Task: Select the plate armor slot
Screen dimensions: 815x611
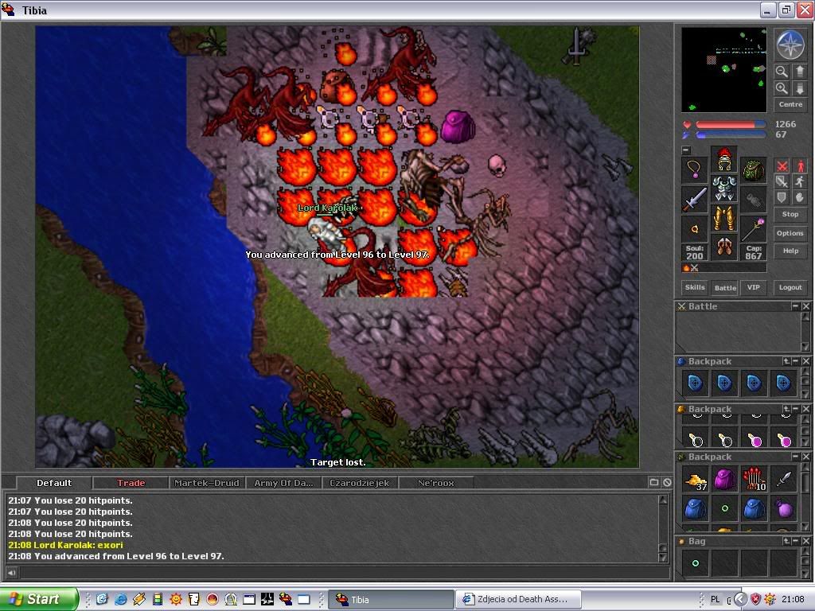Action: (724, 189)
